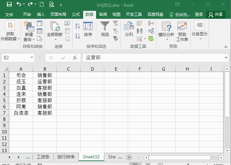Sort ascending with the A-Z icon
Image resolution: width=231 pixels, height=165 pixels.
pyautogui.click(x=78, y=26)
